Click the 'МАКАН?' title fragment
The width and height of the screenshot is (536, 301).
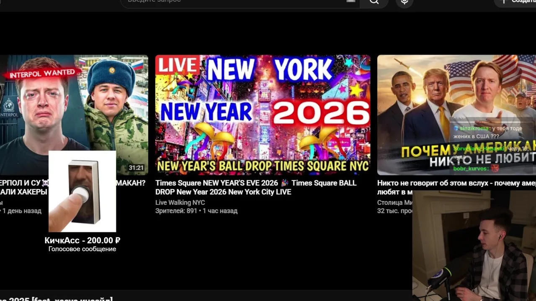click(131, 183)
